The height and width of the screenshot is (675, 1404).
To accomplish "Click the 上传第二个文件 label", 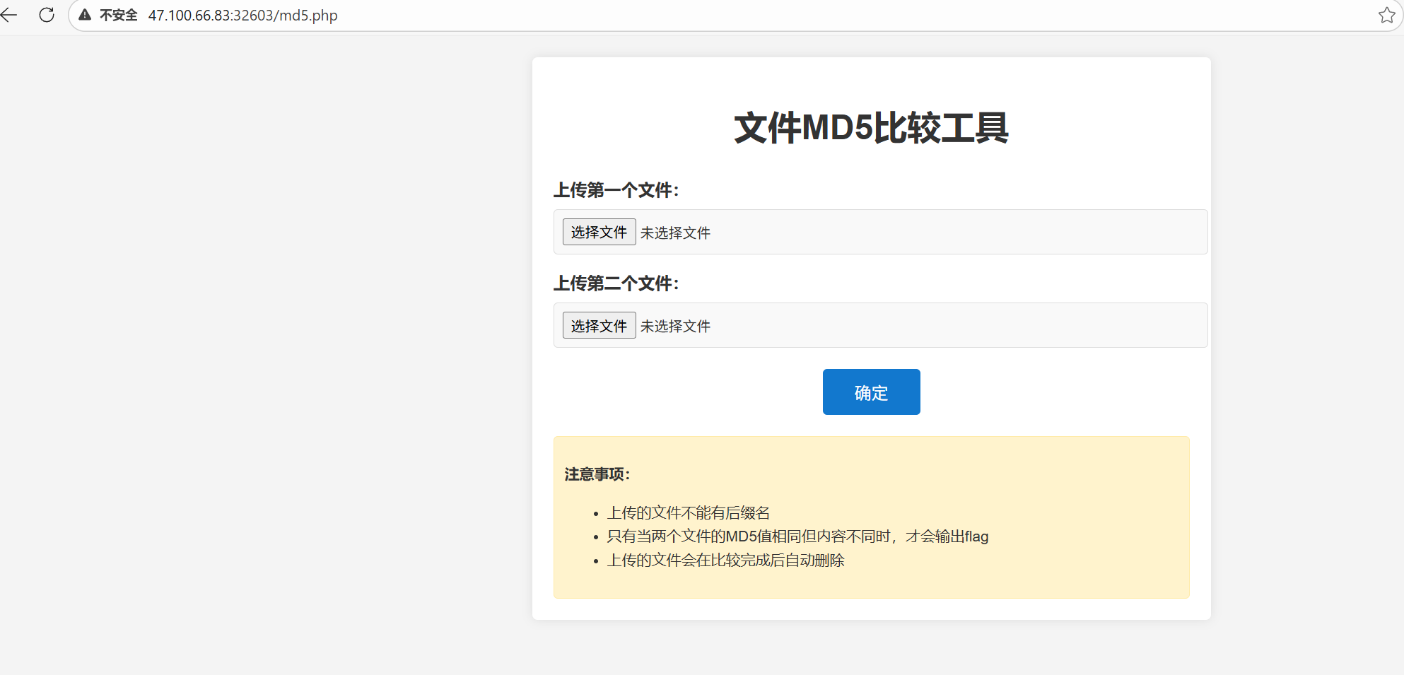I will click(x=616, y=283).
